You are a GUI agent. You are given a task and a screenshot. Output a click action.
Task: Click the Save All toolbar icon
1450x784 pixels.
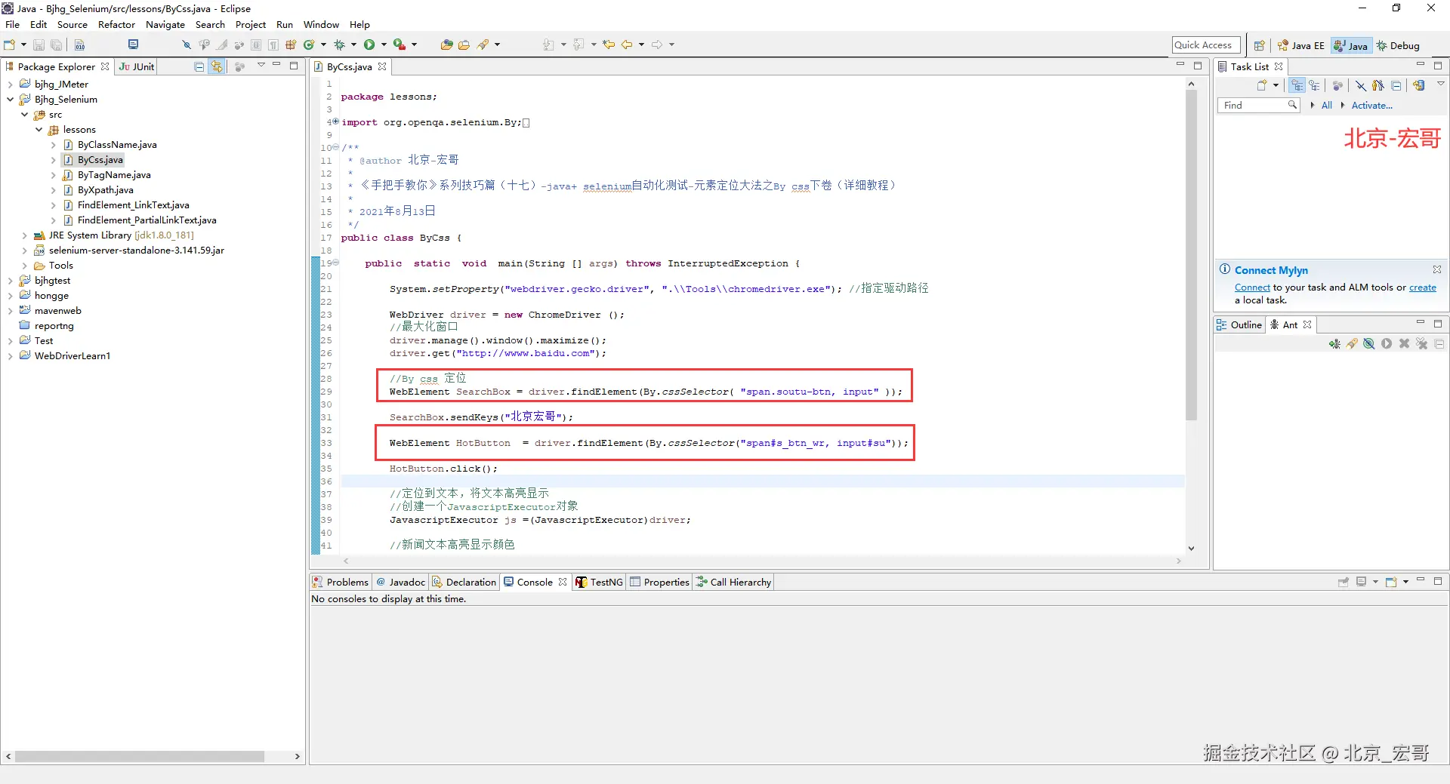56,45
